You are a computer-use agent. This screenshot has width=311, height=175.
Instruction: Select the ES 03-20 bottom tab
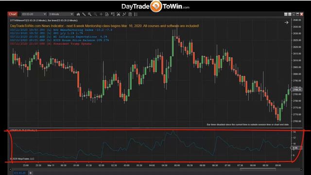pyautogui.click(x=20, y=173)
